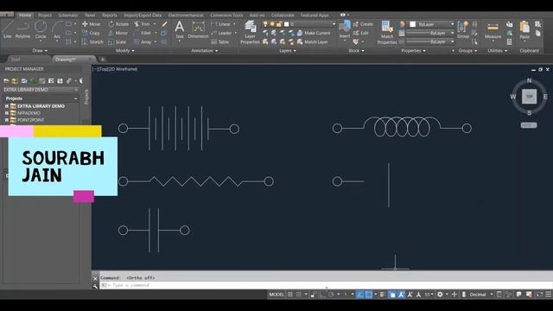
Task: Toggle object snap tracking in status bar
Action: [x=359, y=294]
